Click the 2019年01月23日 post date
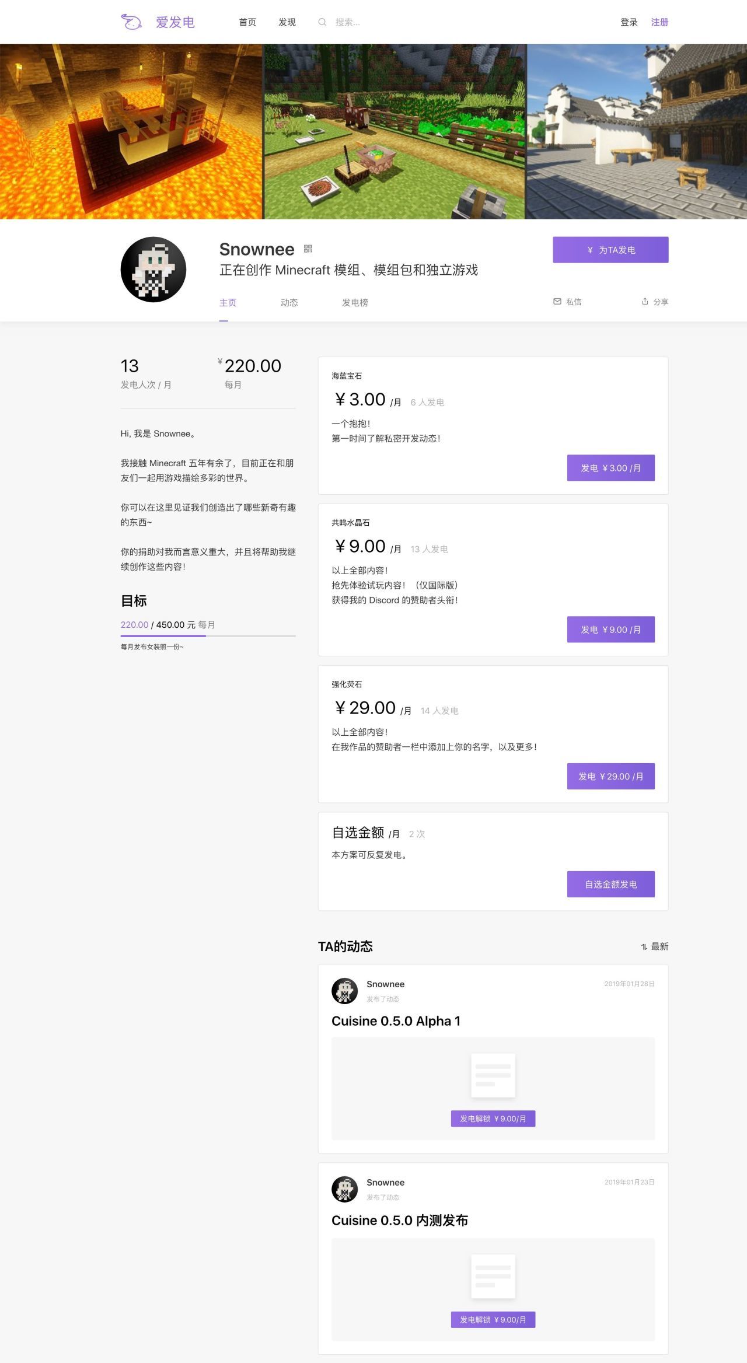 click(629, 1182)
